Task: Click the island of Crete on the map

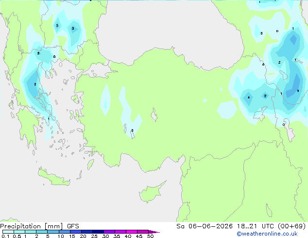Action: click(54, 177)
